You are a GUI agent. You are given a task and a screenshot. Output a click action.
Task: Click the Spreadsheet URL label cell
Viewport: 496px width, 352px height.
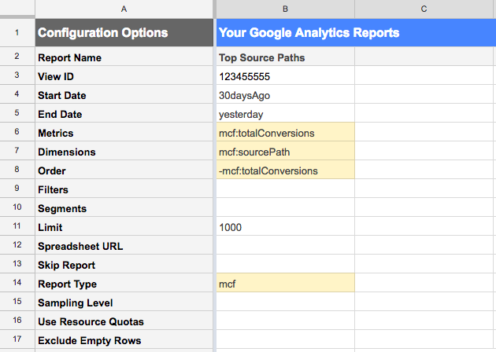pyautogui.click(x=123, y=246)
